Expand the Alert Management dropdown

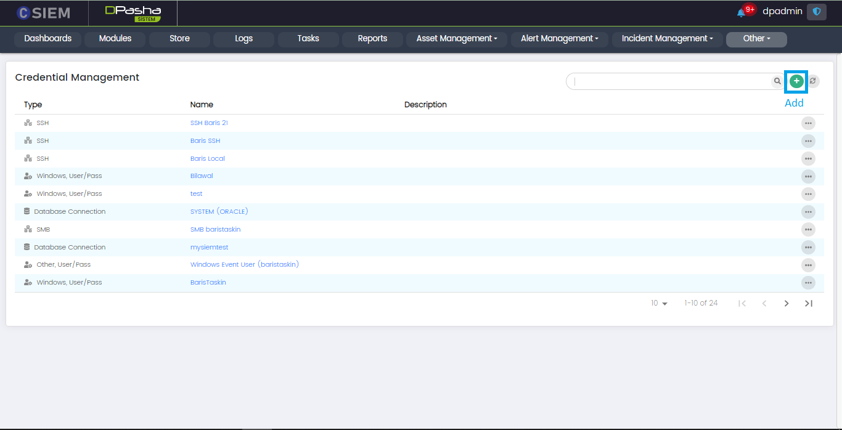(560, 39)
